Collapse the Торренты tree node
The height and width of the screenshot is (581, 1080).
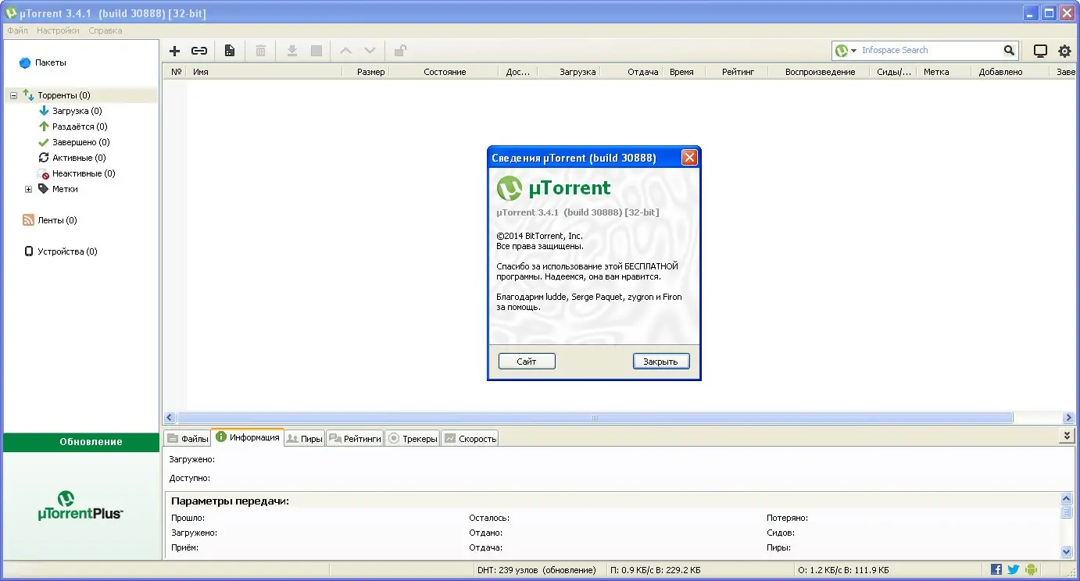click(x=13, y=95)
